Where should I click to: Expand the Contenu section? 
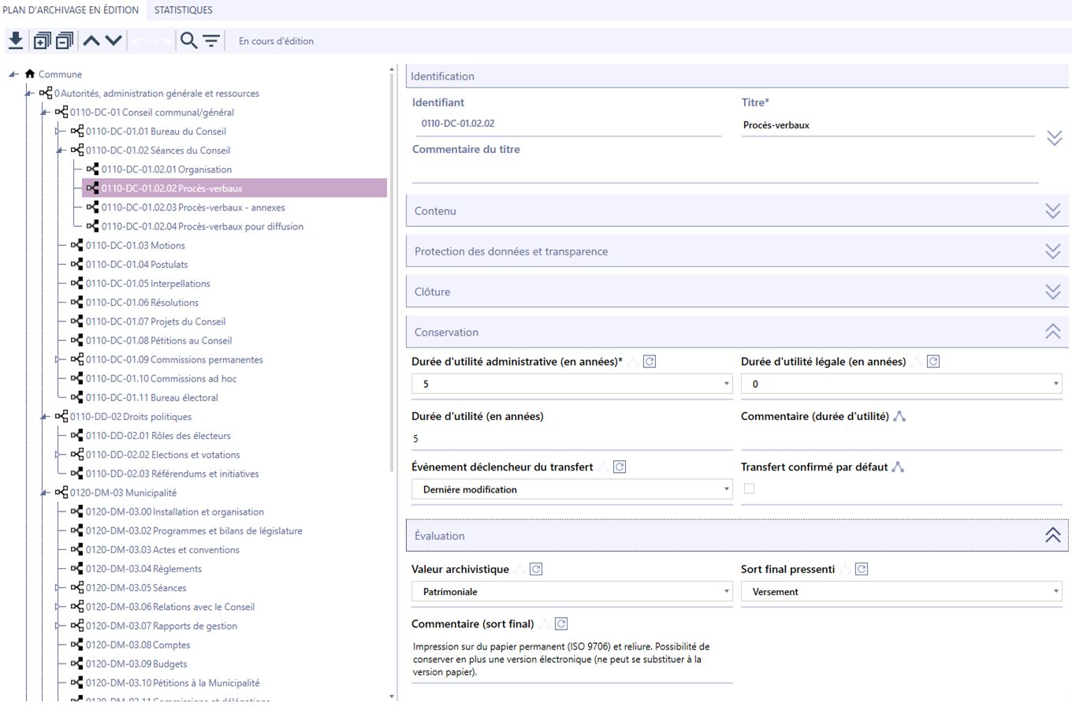1052,211
